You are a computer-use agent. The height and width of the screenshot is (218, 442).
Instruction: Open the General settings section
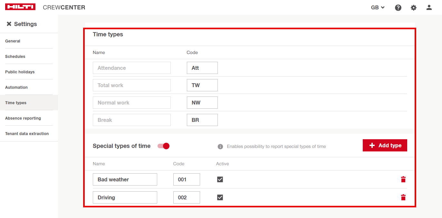[13, 41]
